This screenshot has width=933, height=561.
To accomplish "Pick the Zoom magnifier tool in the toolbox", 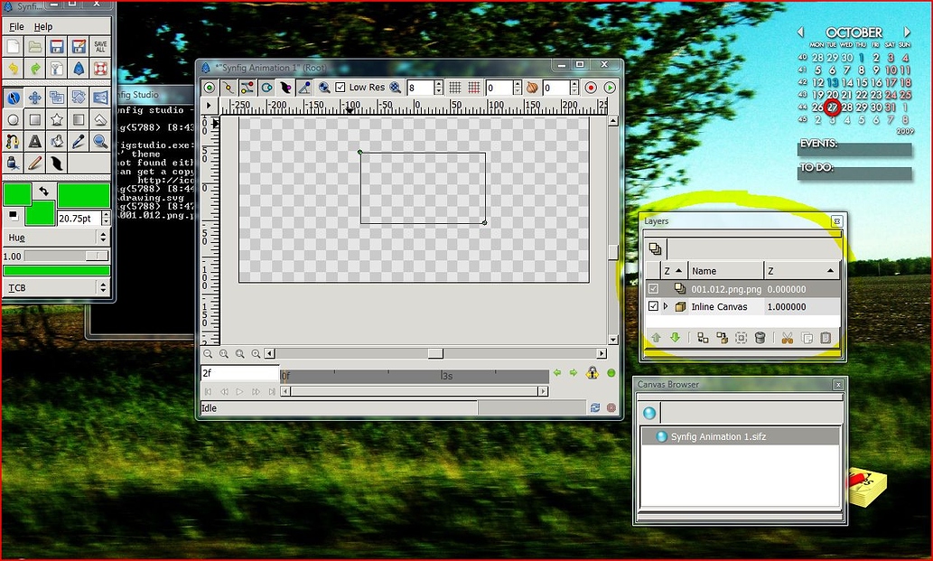I will tap(100, 141).
